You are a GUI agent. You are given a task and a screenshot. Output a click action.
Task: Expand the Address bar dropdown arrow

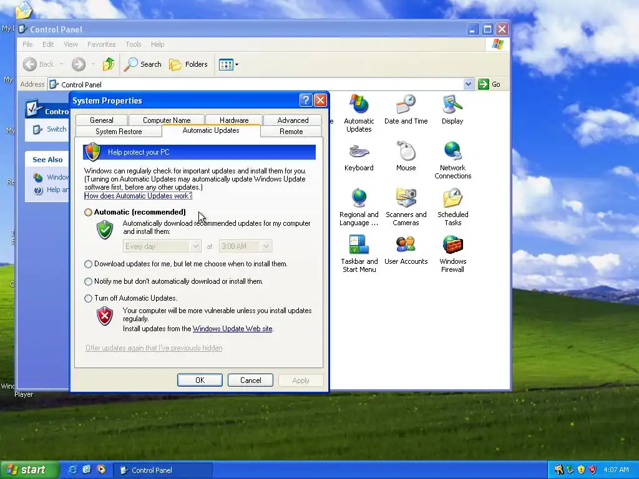[468, 84]
